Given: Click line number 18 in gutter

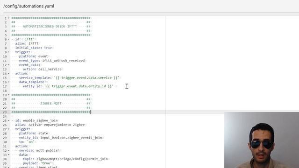Looking at the screenshot, I should pyautogui.click(x=5, y=91).
